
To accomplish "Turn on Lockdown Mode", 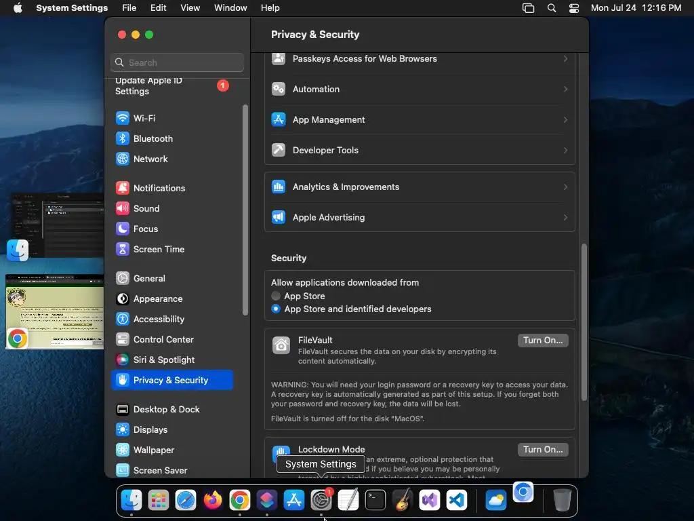I will pyautogui.click(x=543, y=450).
